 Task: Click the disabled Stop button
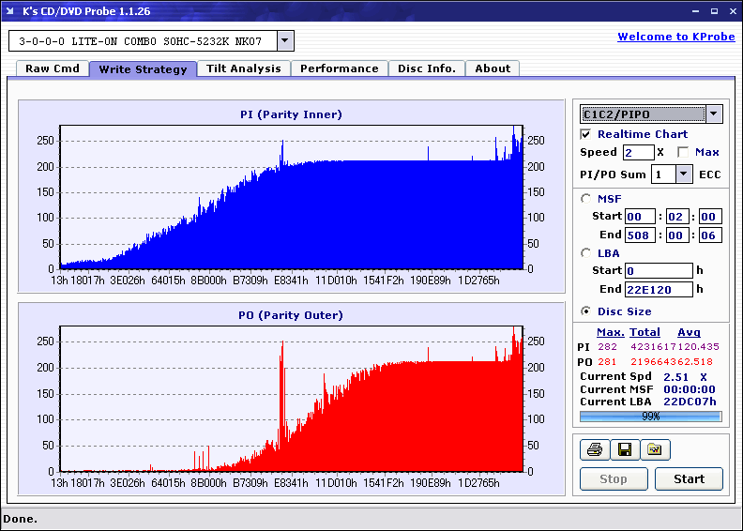click(x=614, y=478)
